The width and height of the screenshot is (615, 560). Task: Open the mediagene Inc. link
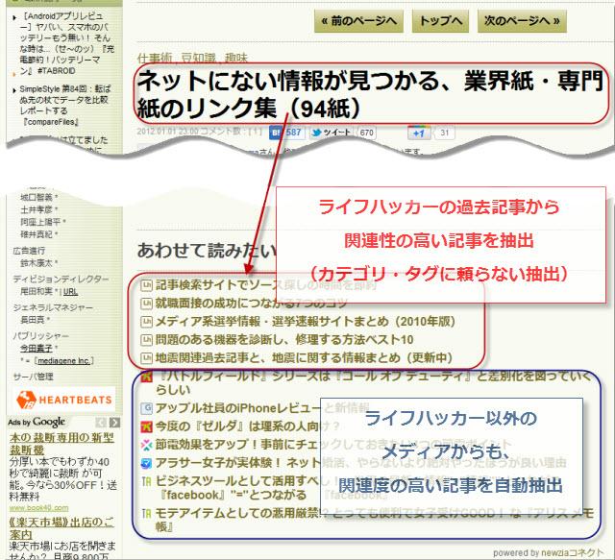pyautogui.click(x=64, y=360)
